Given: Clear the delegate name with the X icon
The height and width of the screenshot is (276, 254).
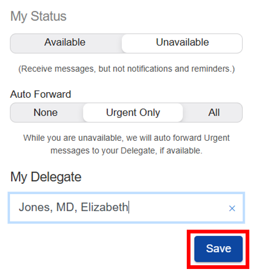Looking at the screenshot, I should click(232, 209).
